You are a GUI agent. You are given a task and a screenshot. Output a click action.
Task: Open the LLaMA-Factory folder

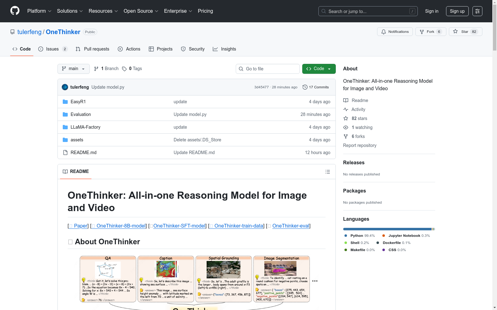(85, 127)
